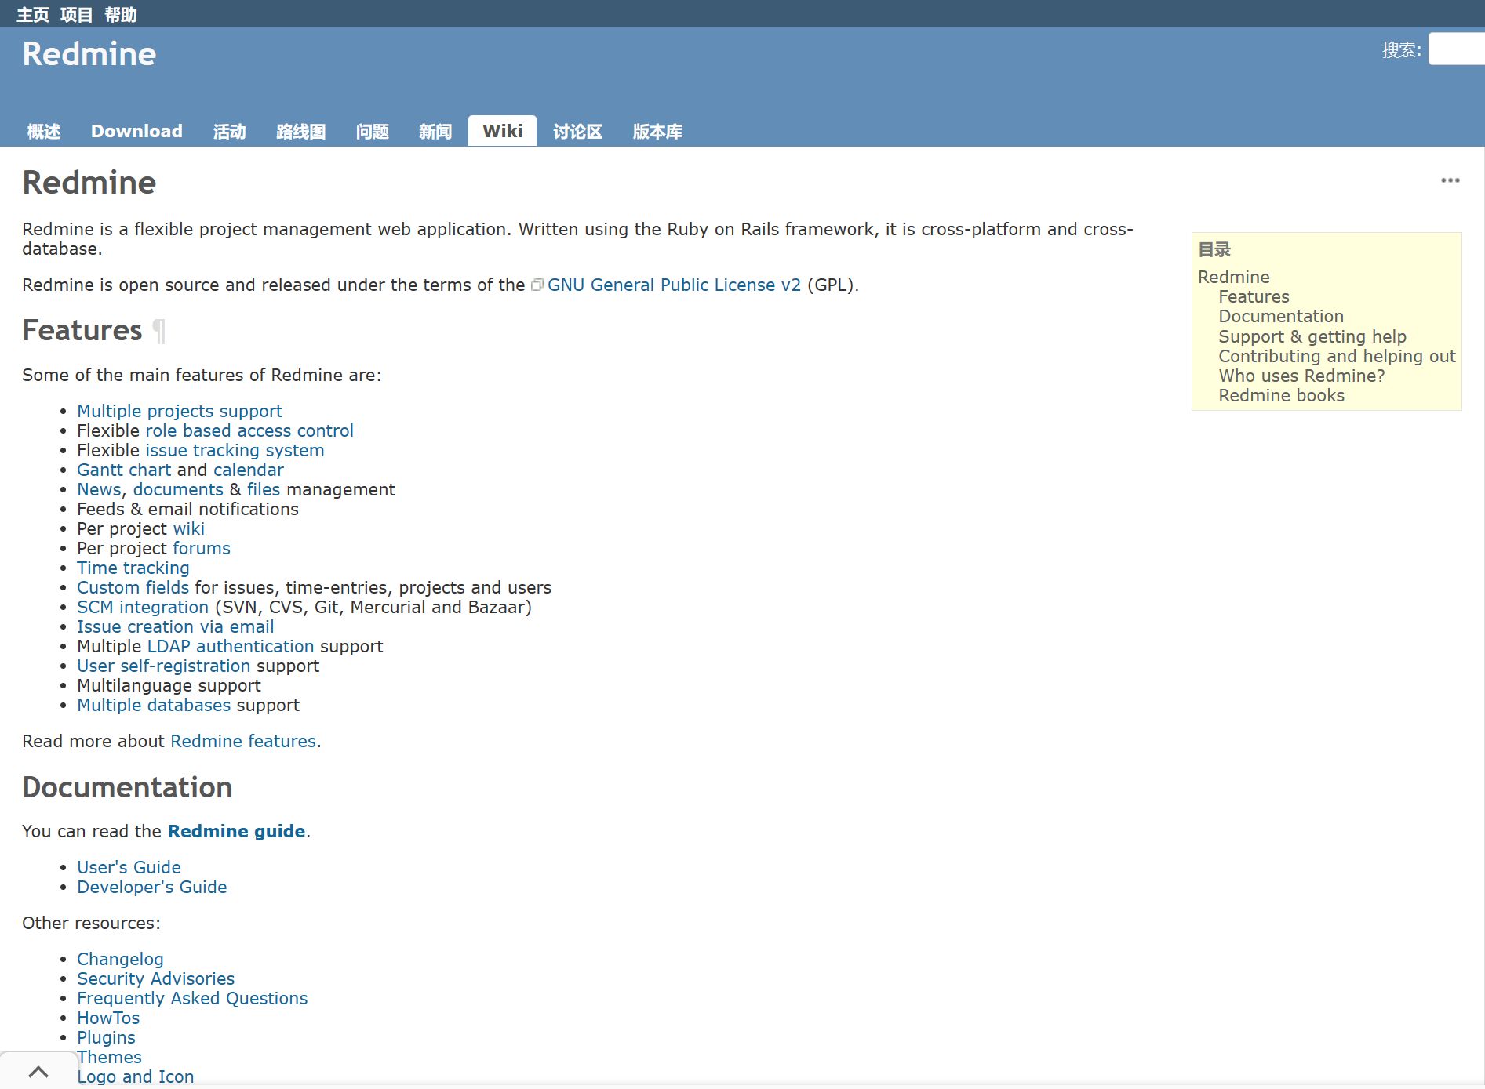Viewport: 1485px width, 1089px height.
Task: Click the paragraph anchor beside Features heading
Action: click(x=159, y=331)
